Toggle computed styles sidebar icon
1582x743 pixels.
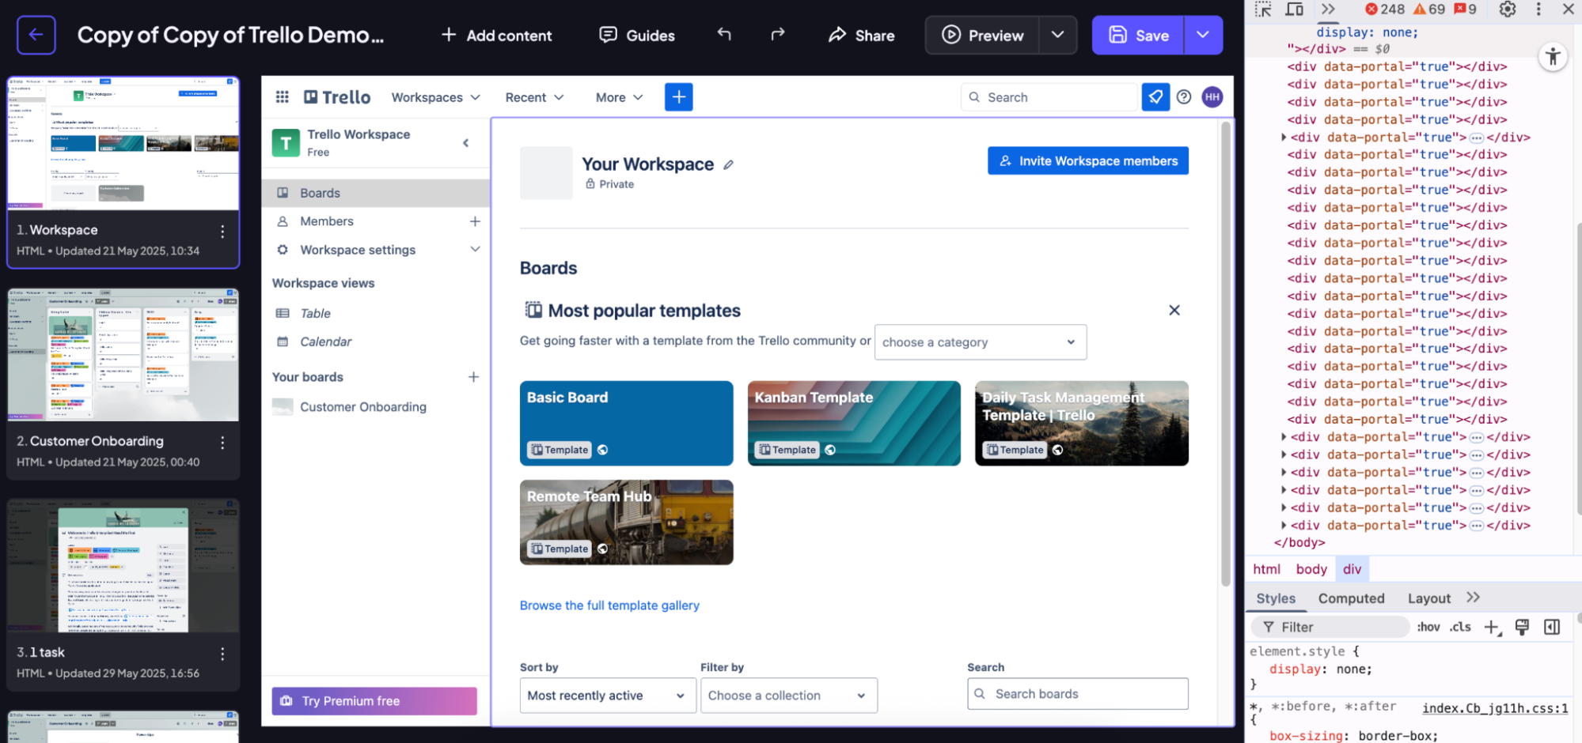(x=1552, y=627)
